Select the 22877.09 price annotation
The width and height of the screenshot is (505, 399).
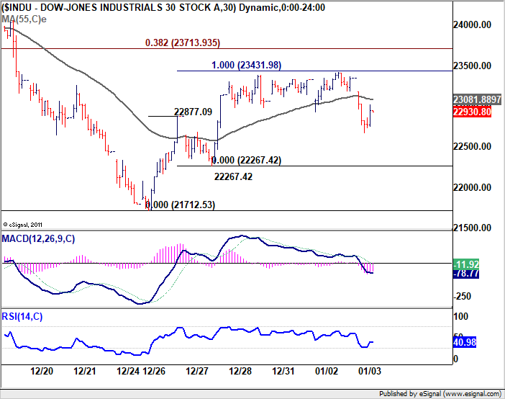pos(194,112)
